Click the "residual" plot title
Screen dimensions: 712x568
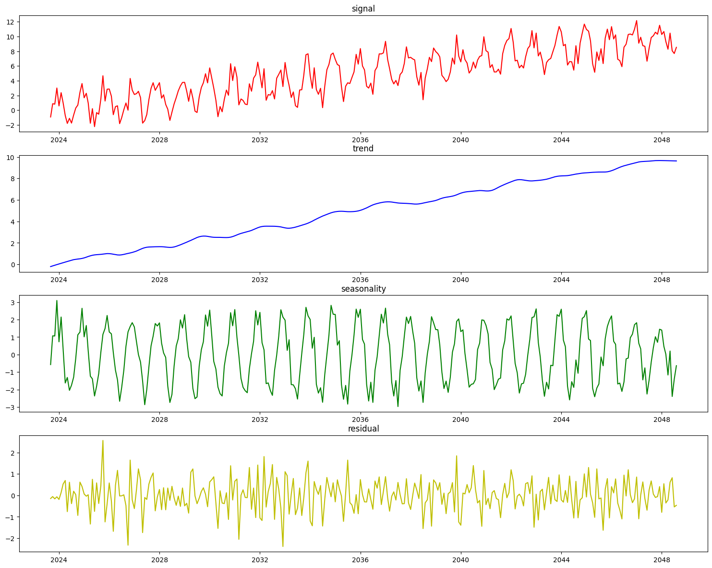(x=363, y=429)
